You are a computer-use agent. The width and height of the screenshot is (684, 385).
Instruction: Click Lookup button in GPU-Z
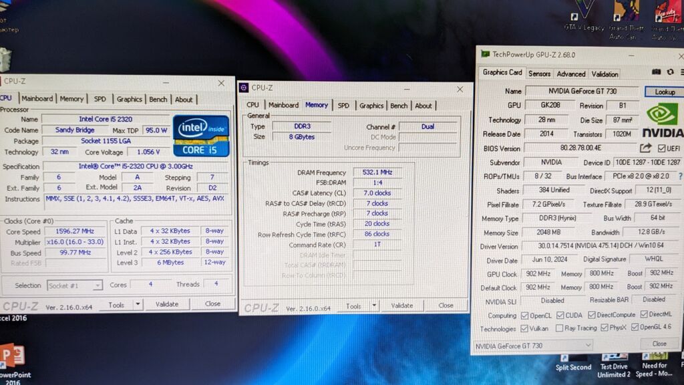pos(665,92)
